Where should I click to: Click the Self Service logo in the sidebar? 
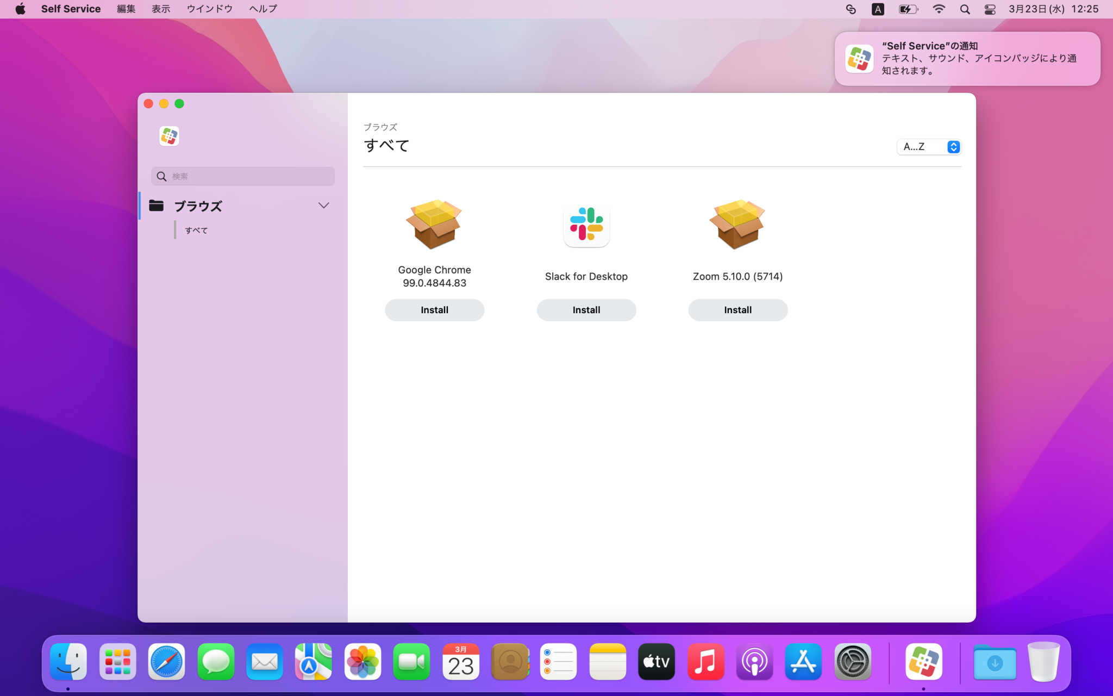(169, 136)
